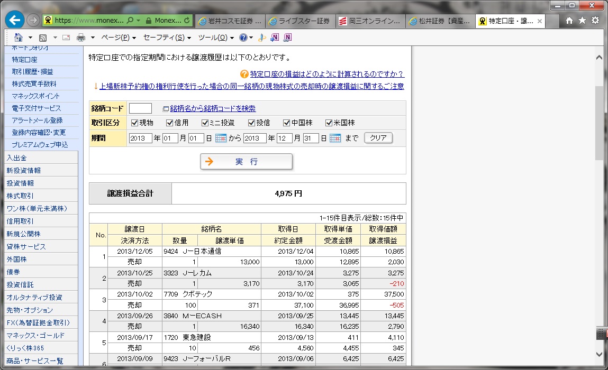Open the 銘柄名から銘柄コードを検索 link
The image size is (608, 370).
click(213, 108)
